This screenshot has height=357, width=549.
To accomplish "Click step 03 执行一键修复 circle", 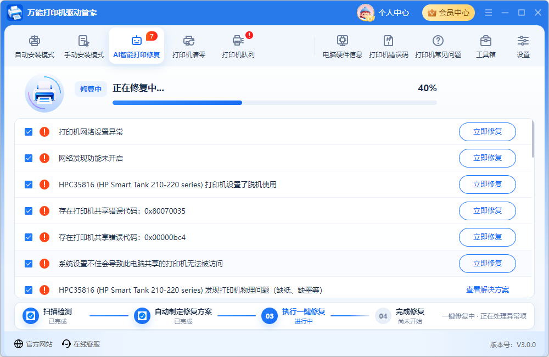I will point(270,316).
